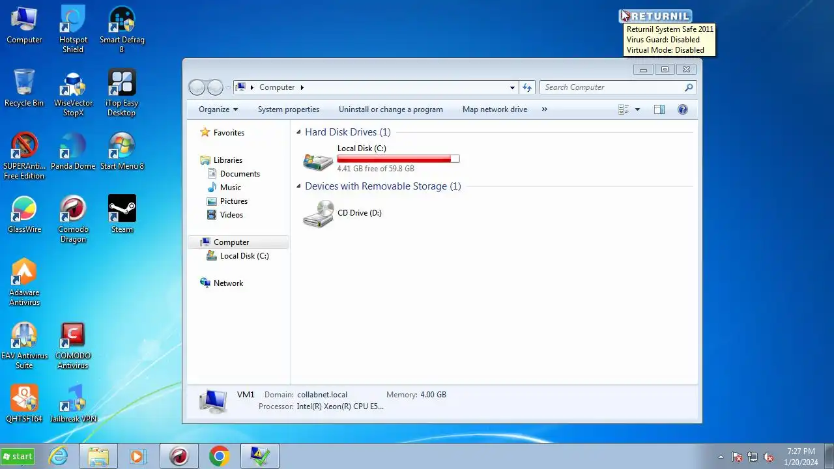Toggle the preview pane
This screenshot has width=834, height=469.
point(659,109)
